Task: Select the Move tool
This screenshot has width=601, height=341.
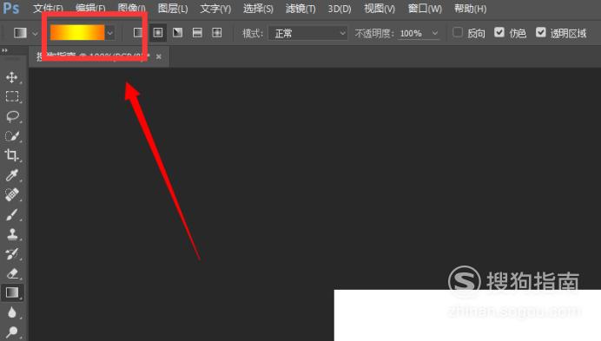Action: (x=12, y=77)
